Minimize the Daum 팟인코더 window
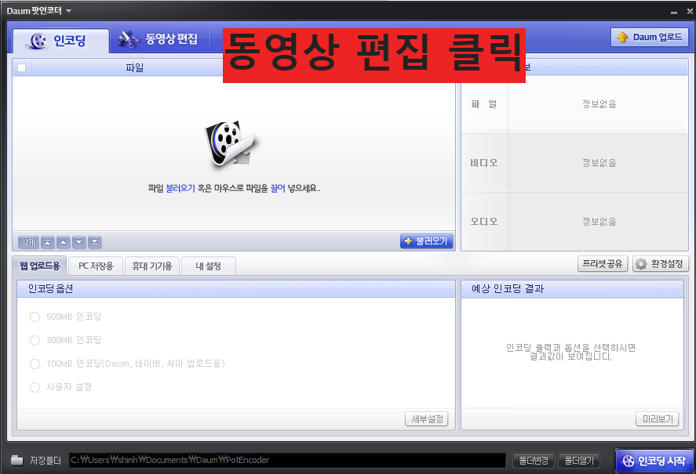This screenshot has width=696, height=474. (x=674, y=12)
